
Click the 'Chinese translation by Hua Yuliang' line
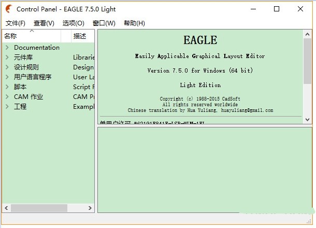point(200,110)
